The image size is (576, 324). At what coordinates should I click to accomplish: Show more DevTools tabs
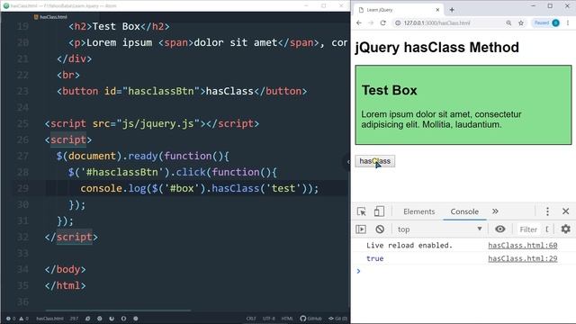[495, 211]
